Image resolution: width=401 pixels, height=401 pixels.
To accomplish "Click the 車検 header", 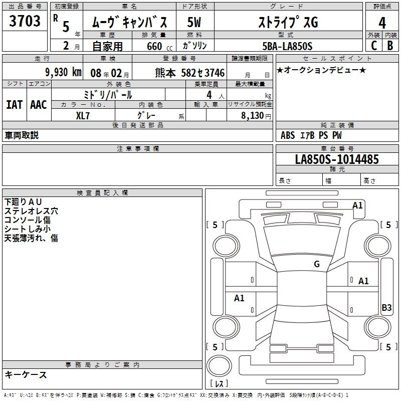I will tap(108, 59).
